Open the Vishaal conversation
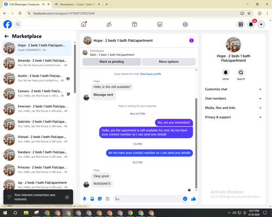The width and height of the screenshot is (272, 217). pyautogui.click(x=36, y=139)
